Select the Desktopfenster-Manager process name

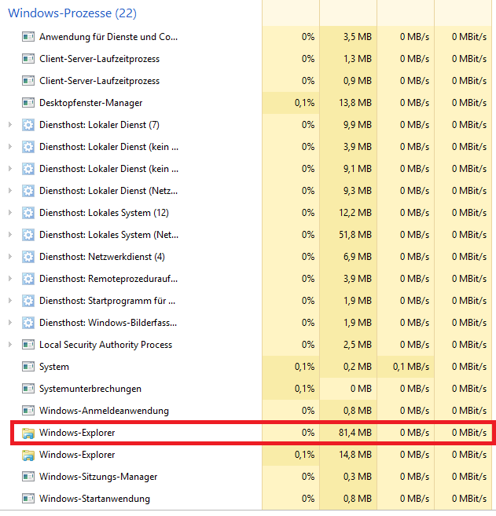point(91,103)
